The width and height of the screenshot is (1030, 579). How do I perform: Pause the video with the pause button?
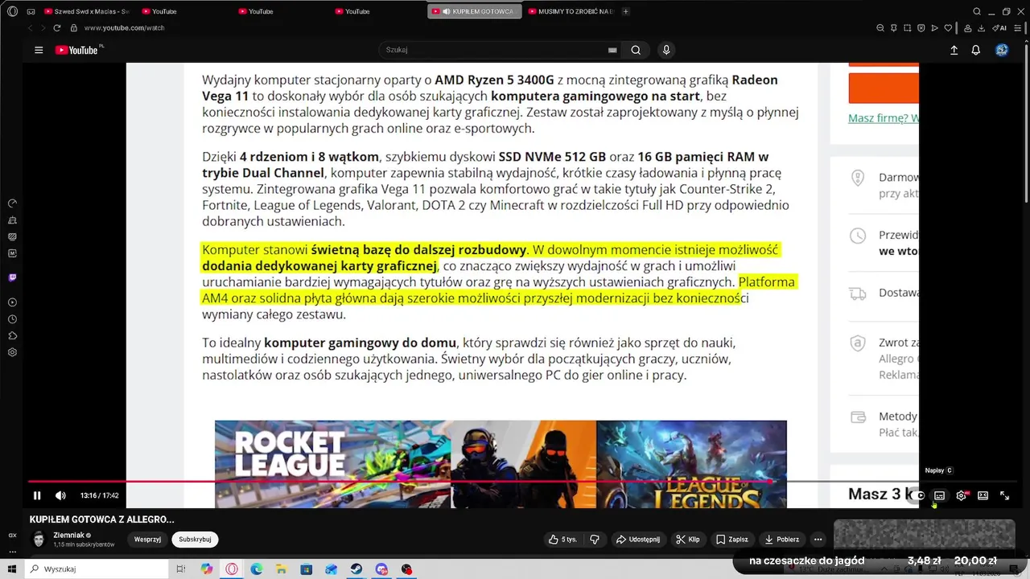[x=37, y=495]
